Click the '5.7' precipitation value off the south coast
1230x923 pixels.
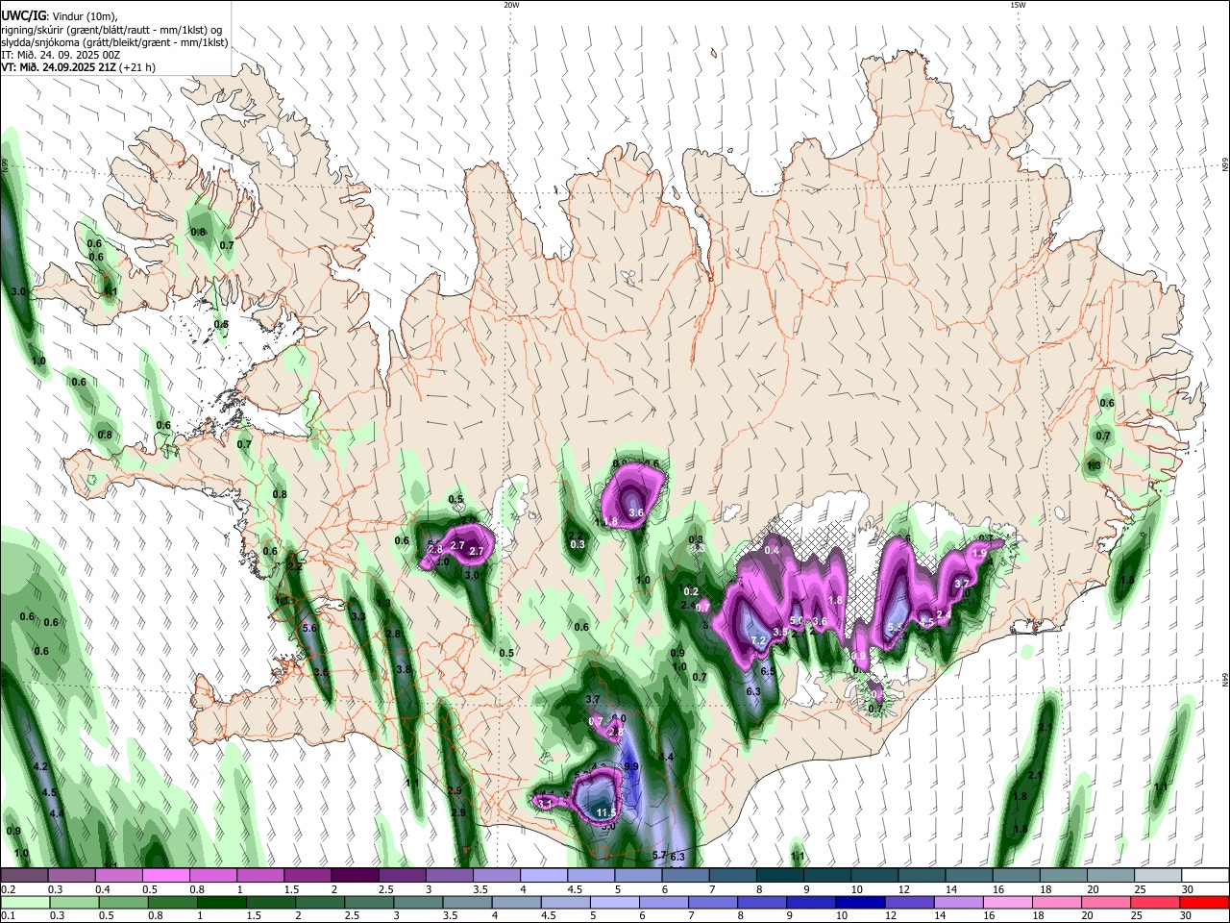(659, 856)
